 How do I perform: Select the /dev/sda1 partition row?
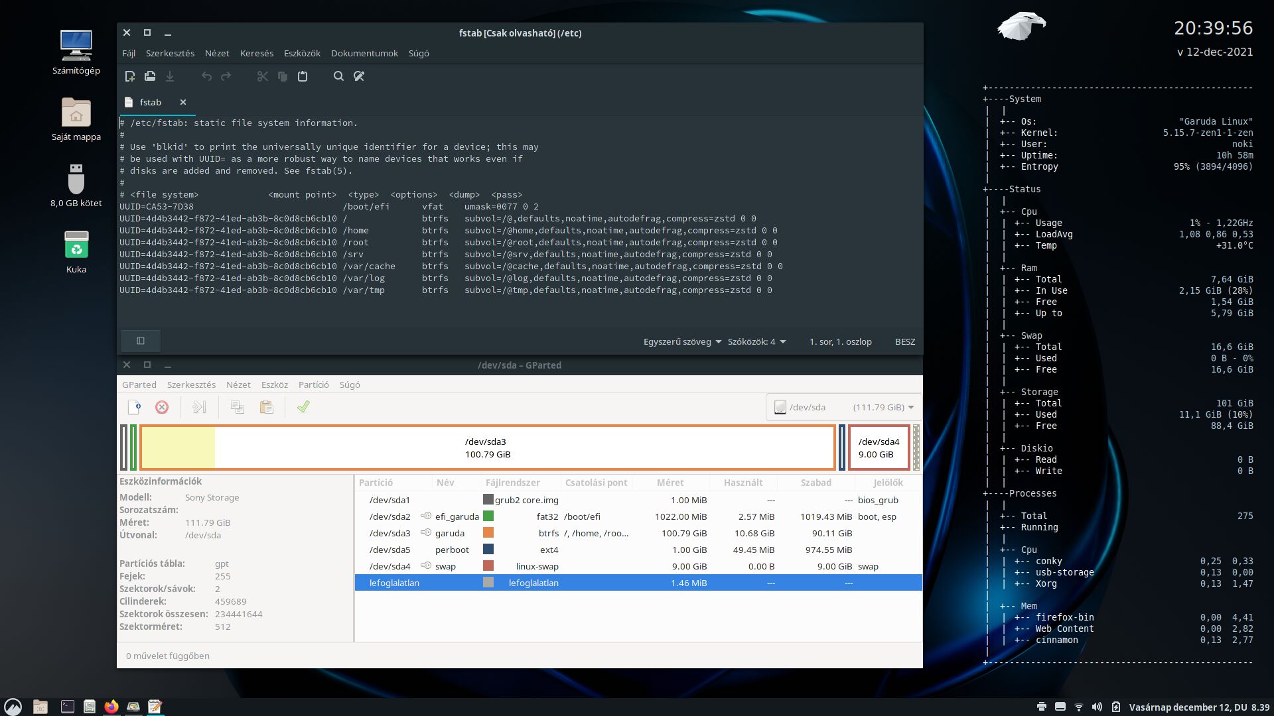(638, 500)
